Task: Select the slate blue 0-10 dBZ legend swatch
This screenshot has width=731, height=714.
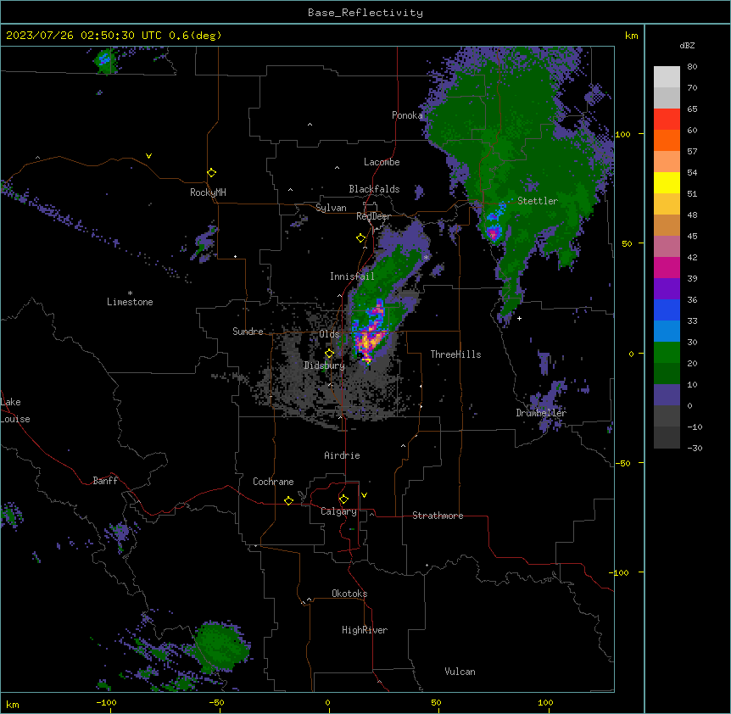Action: click(x=667, y=395)
